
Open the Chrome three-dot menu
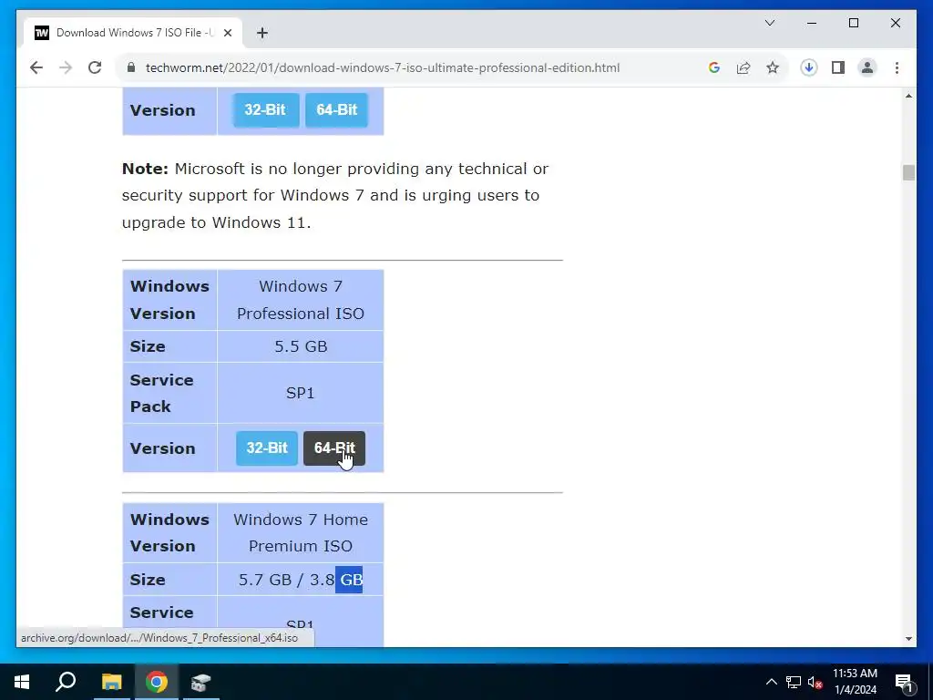click(x=897, y=67)
